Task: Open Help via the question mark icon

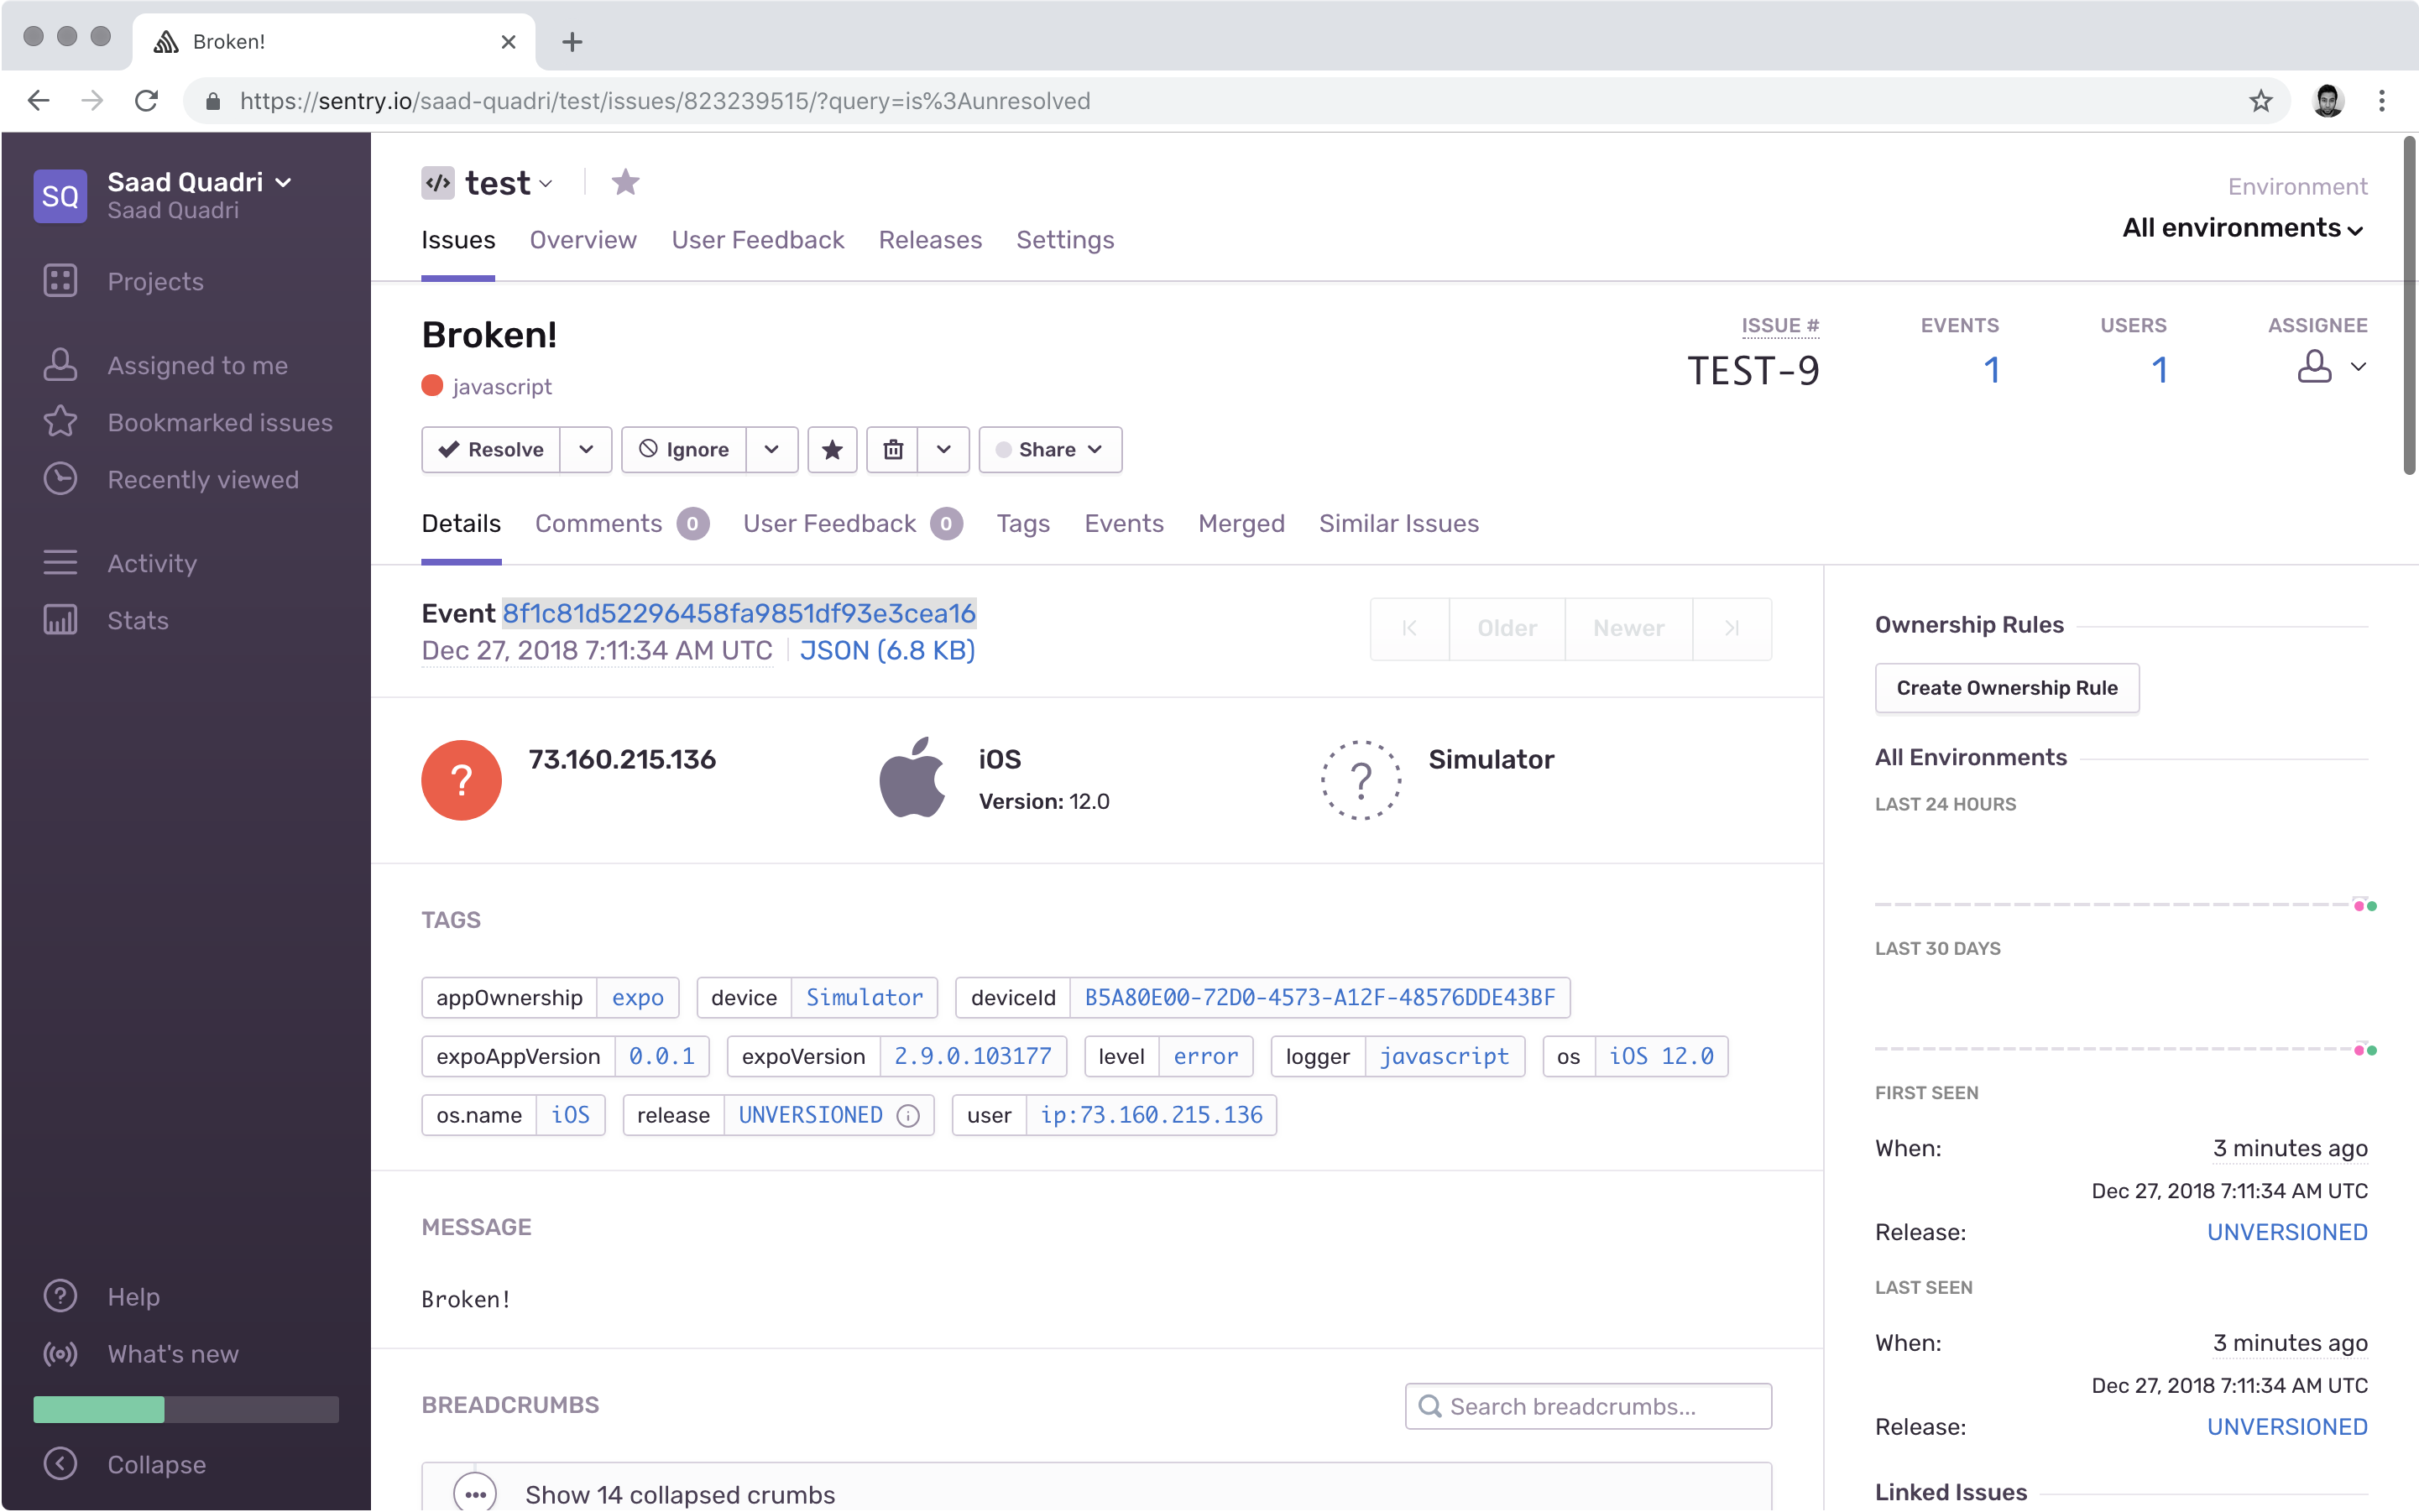Action: pos(60,1295)
